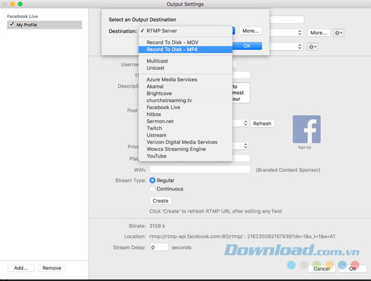
Task: Select Ustream destination
Action: [185, 136]
